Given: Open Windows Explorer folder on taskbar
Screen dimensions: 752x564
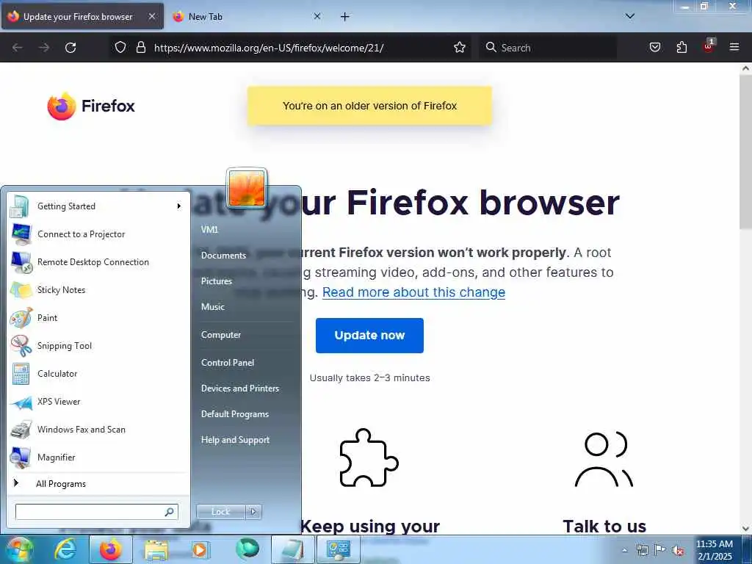Looking at the screenshot, I should coord(156,550).
